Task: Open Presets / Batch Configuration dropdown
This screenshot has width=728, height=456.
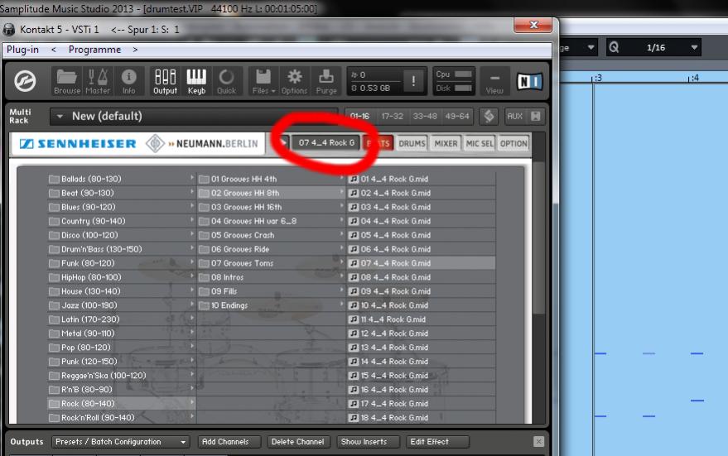Action: [x=121, y=442]
